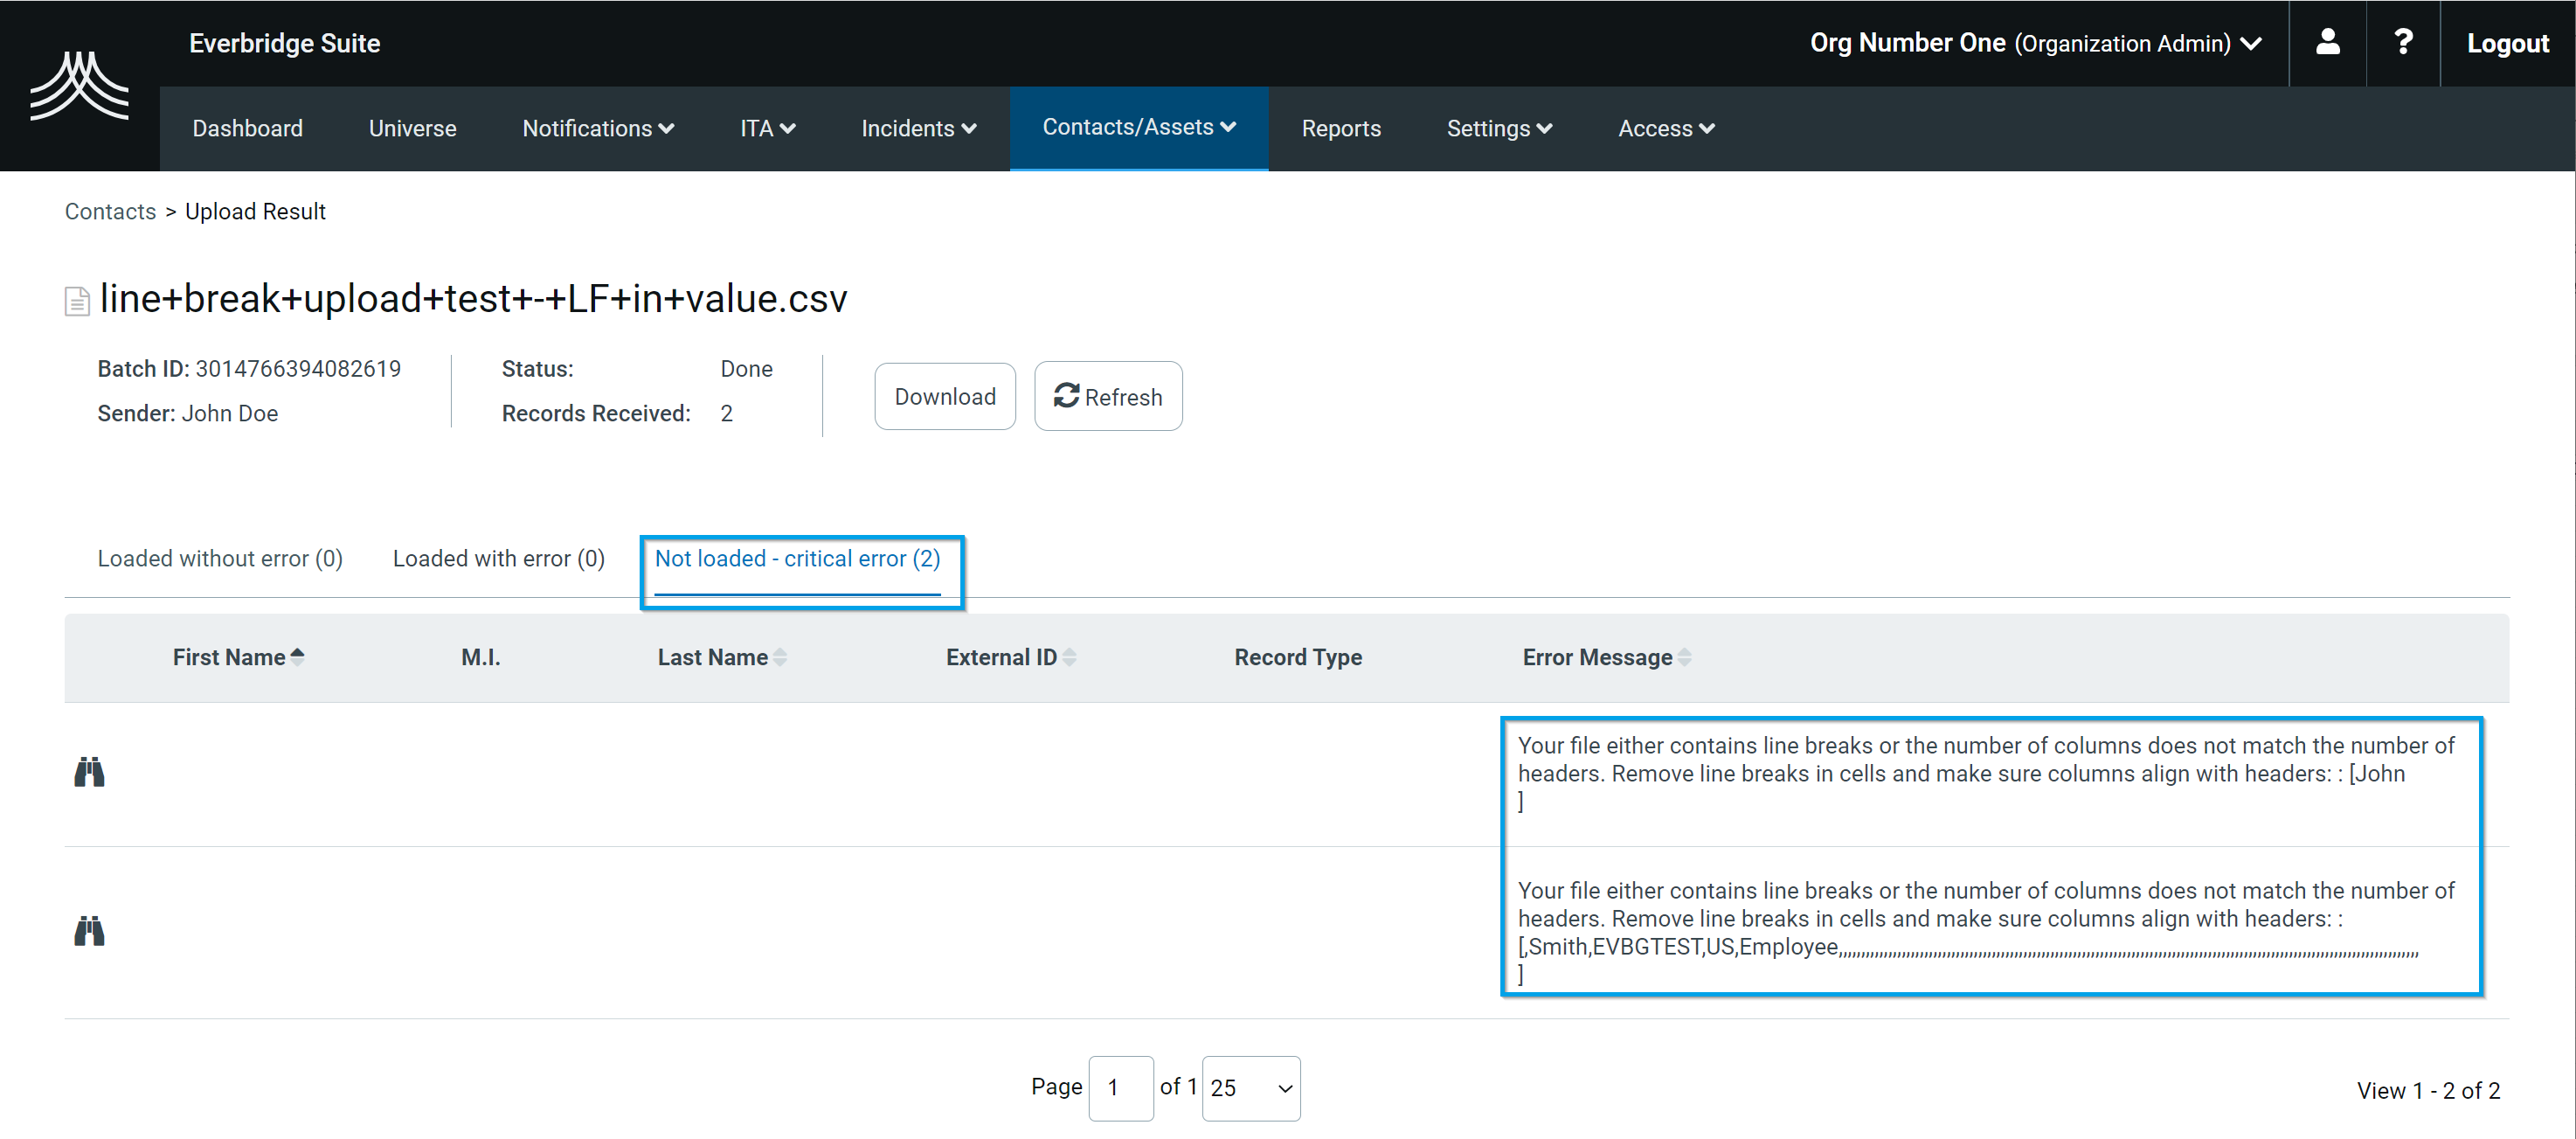Open the Contacts breadcrumb link

[109, 211]
